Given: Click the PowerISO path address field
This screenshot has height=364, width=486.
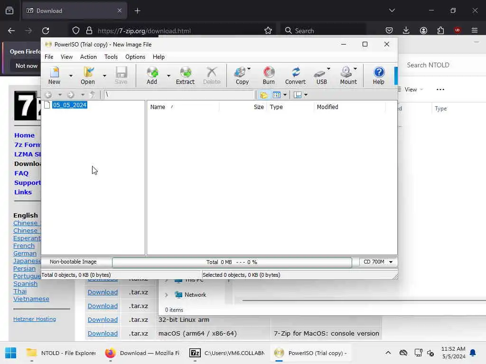Looking at the screenshot, I should click(x=178, y=95).
